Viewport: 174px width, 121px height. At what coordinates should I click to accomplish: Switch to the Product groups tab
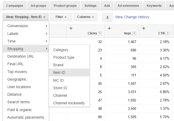tap(65, 5)
